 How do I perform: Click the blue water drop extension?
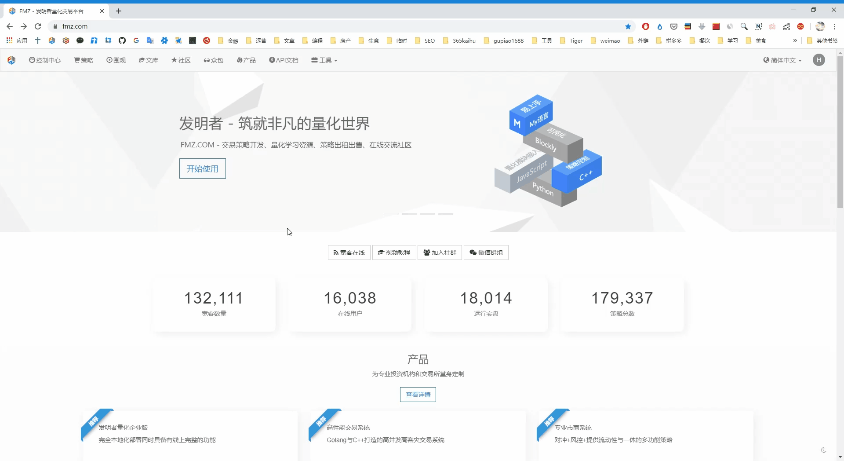[x=660, y=26]
